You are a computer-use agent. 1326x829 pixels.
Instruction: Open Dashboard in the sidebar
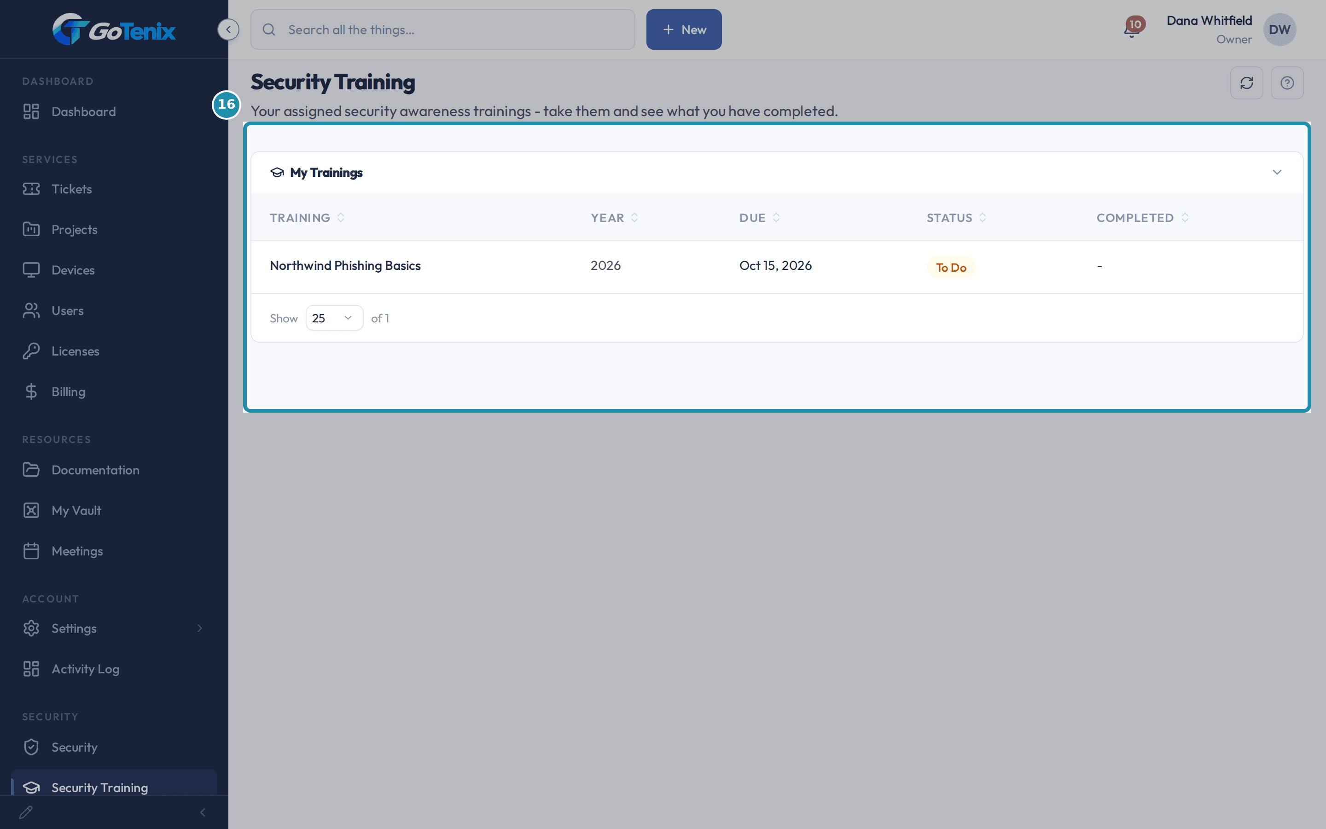(x=114, y=112)
